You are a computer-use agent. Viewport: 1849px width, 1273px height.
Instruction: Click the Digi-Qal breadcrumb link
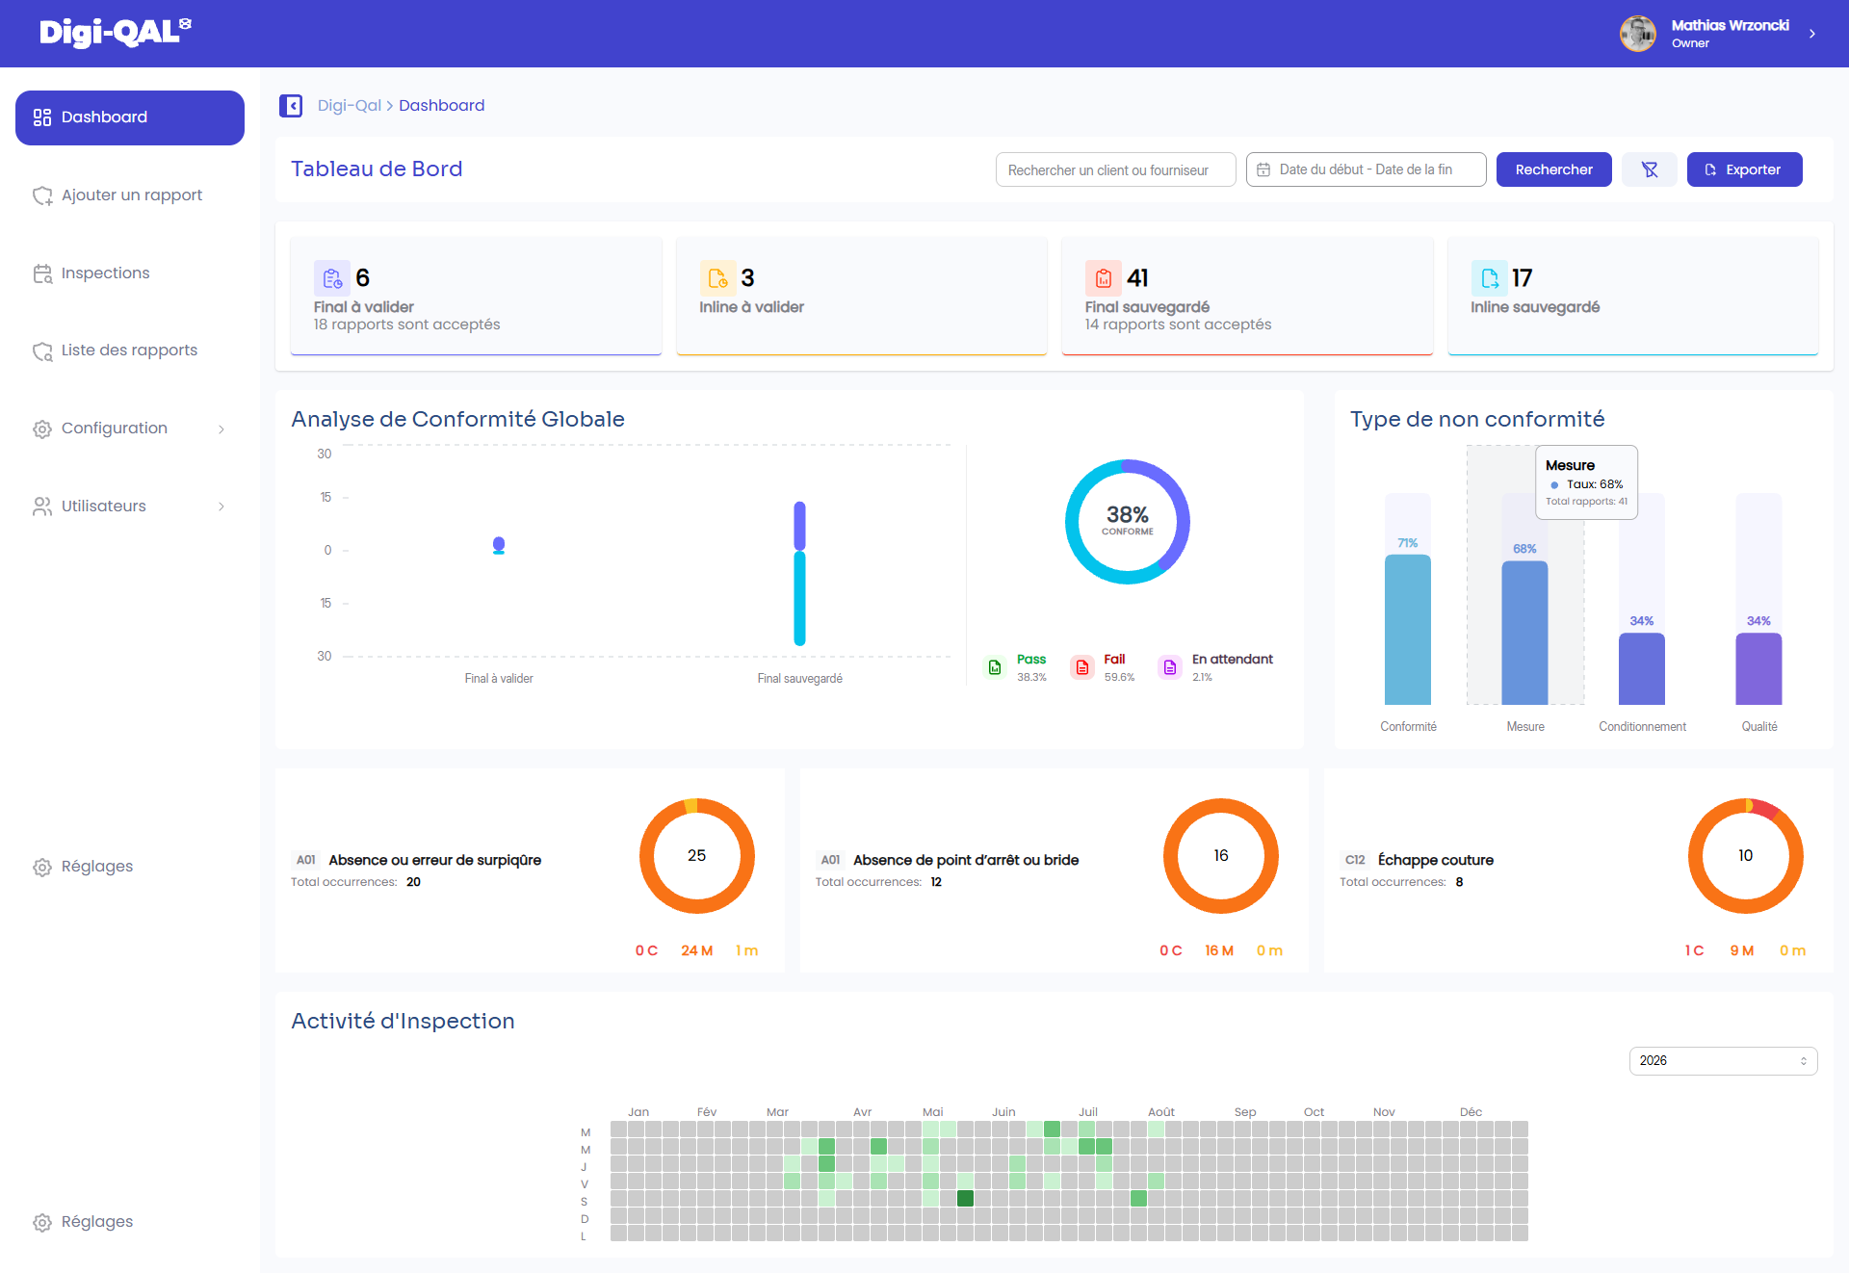coord(350,106)
